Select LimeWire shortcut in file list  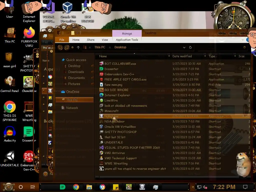click(174, 100)
